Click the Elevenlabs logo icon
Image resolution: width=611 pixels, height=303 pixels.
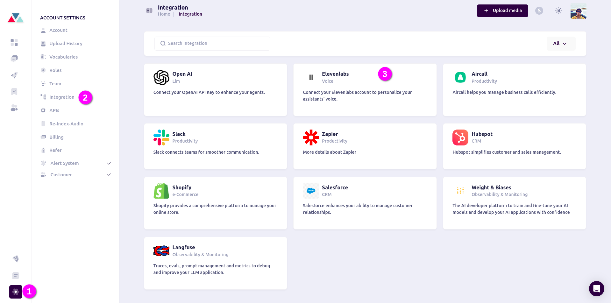pos(311,77)
